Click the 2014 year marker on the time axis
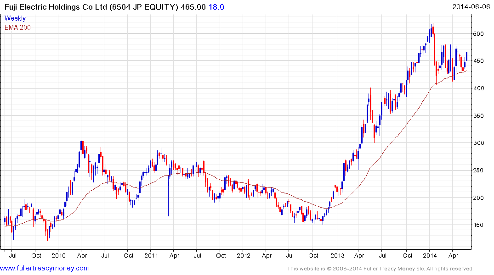 point(430,255)
